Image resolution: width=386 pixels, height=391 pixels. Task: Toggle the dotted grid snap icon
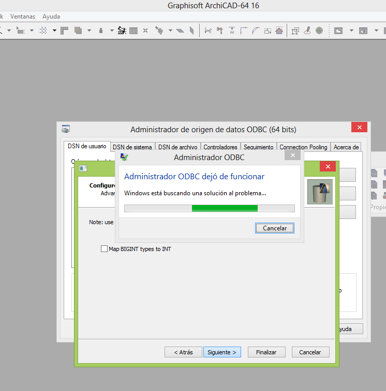tap(43, 30)
